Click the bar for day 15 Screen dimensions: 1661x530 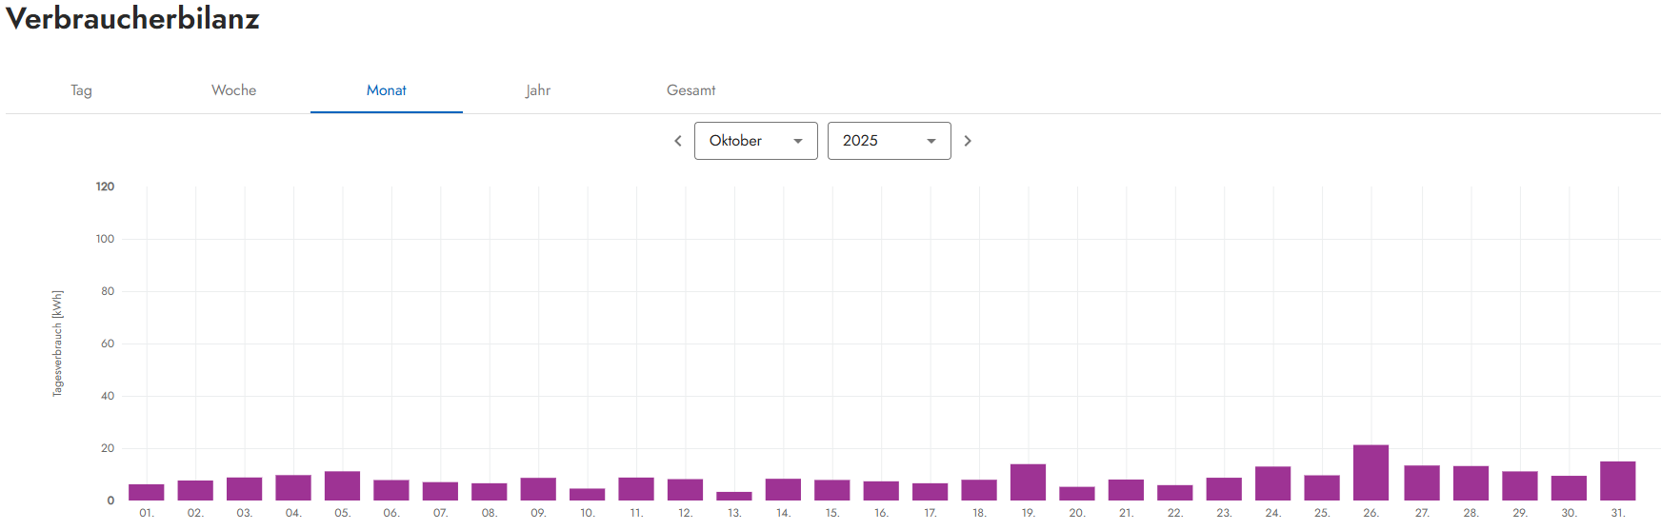[x=831, y=490]
